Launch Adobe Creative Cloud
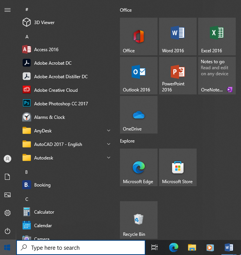The image size is (241, 255). coord(66,90)
